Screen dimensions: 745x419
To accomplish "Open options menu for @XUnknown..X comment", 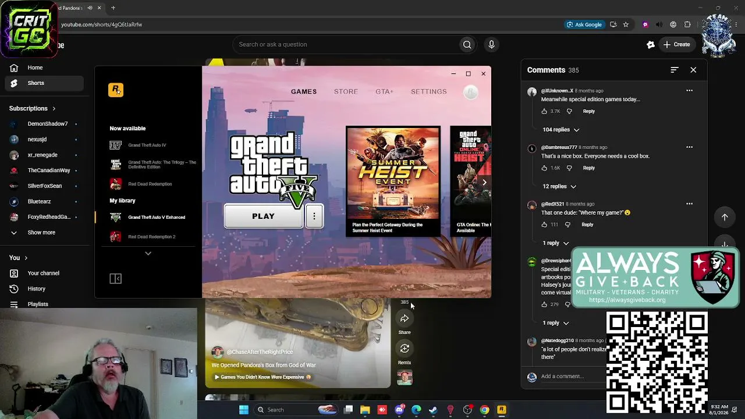I will 689,91.
